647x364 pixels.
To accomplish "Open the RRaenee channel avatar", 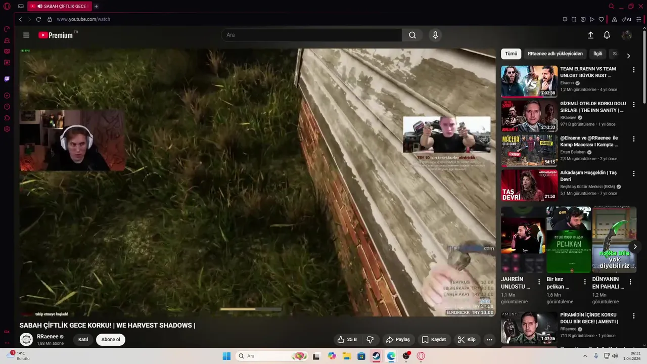I will (x=26, y=340).
